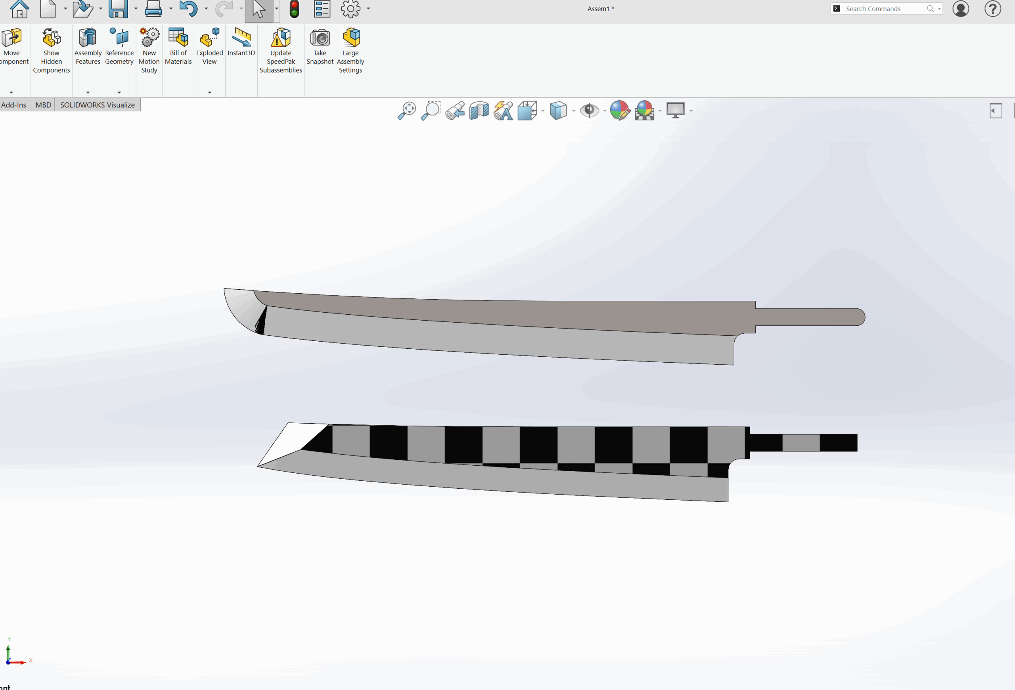This screenshot has width=1015, height=690.
Task: Click Previous View icon
Action: pos(455,111)
